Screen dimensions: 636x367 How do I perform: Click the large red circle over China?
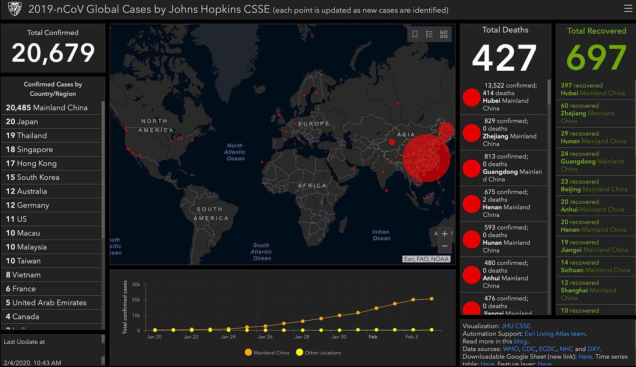(426, 158)
